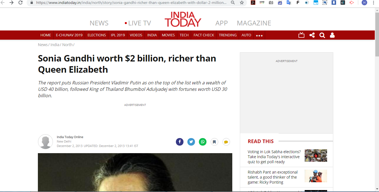Screen dimensions: 379x192
Task: Click the NEWS header link
Action: click(99, 23)
